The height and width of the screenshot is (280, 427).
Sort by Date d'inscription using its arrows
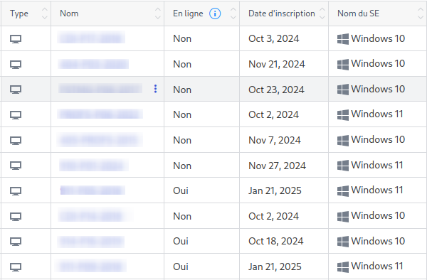[322, 14]
